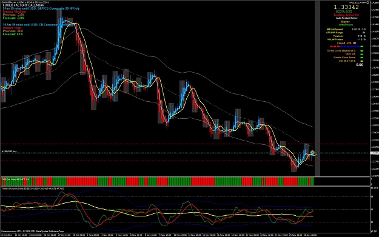
Task: Select the 'FOREX FACTORY CALENDAR' heading text
Action: click(24, 5)
